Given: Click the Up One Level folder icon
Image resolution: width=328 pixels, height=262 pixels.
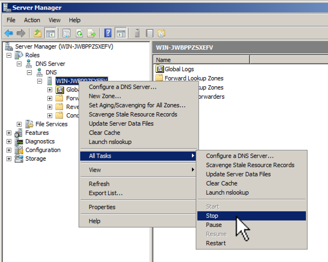Looking at the screenshot, I should [38, 33].
